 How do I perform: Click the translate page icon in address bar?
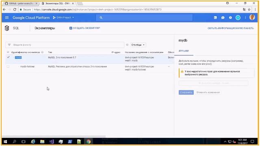[244, 10]
